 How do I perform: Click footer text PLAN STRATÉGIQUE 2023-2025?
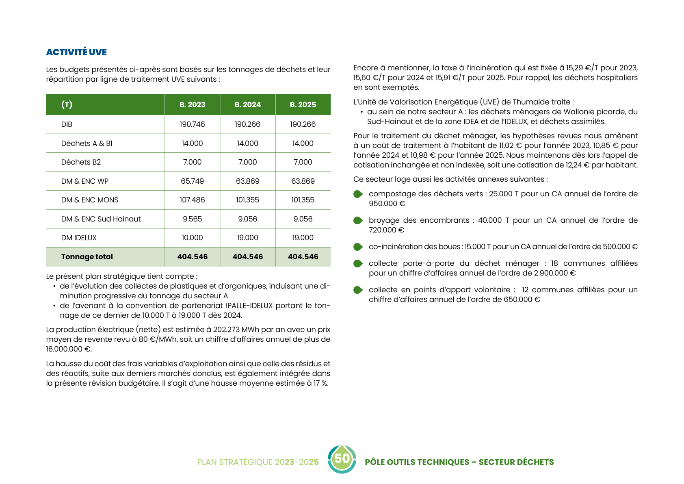pyautogui.click(x=258, y=462)
